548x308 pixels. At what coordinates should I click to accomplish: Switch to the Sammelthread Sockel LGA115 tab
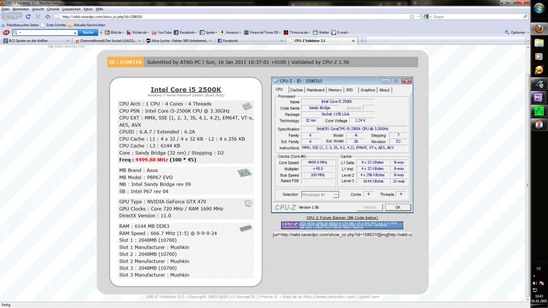point(108,41)
